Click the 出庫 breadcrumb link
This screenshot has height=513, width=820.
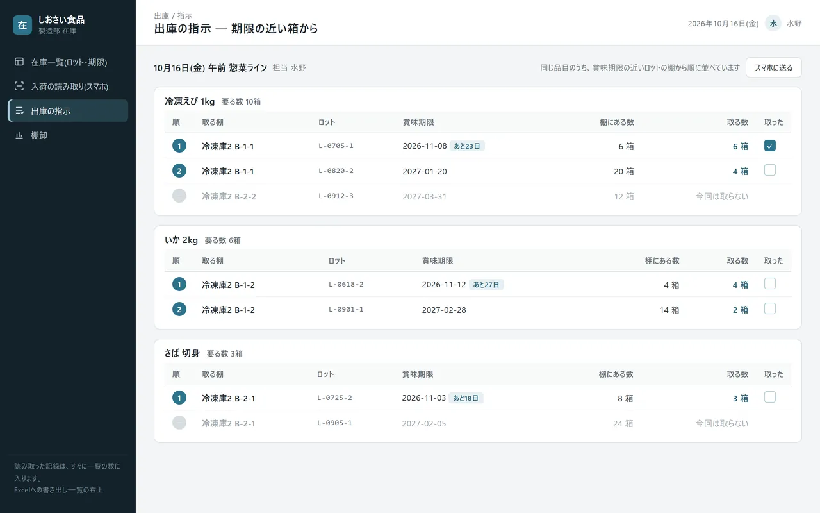coord(161,15)
